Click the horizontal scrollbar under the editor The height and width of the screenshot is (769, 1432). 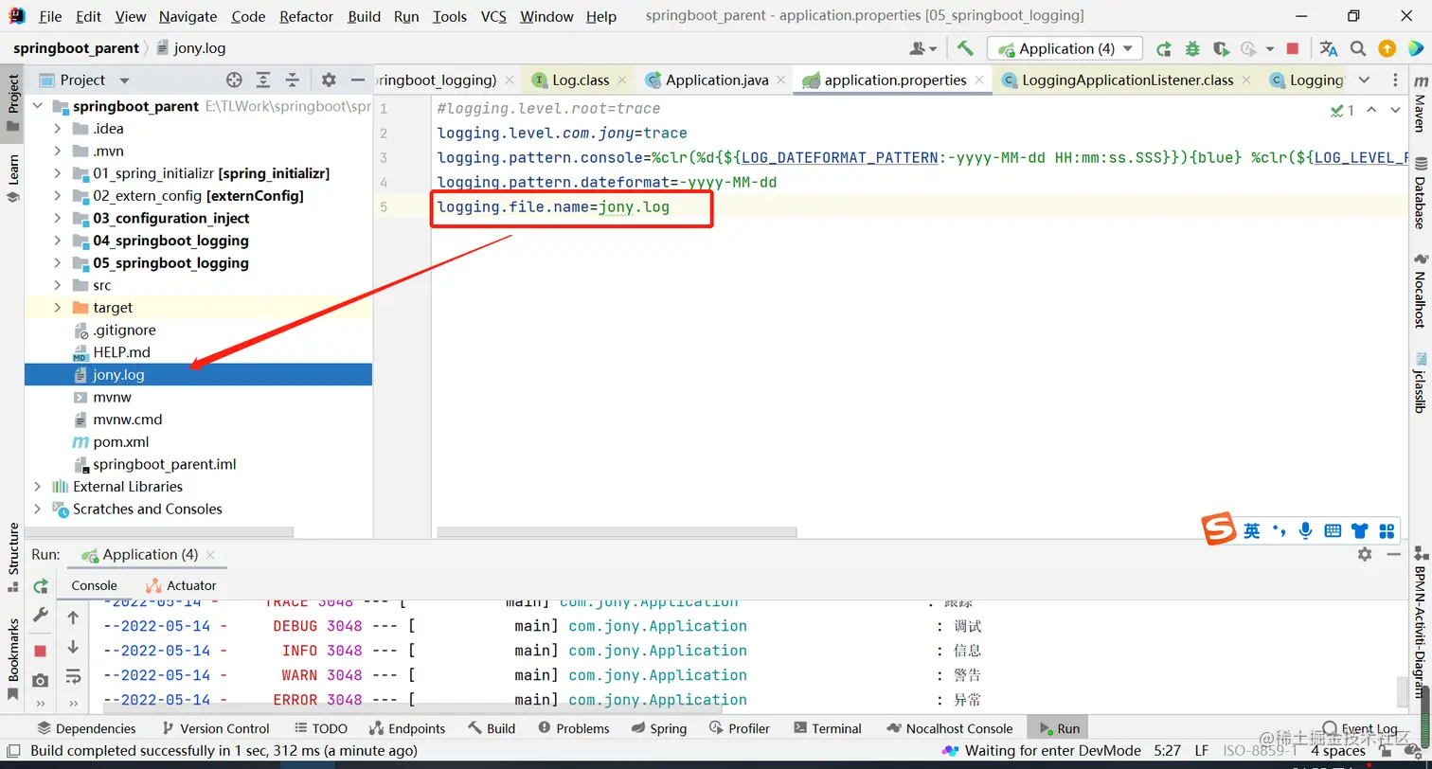(x=617, y=531)
